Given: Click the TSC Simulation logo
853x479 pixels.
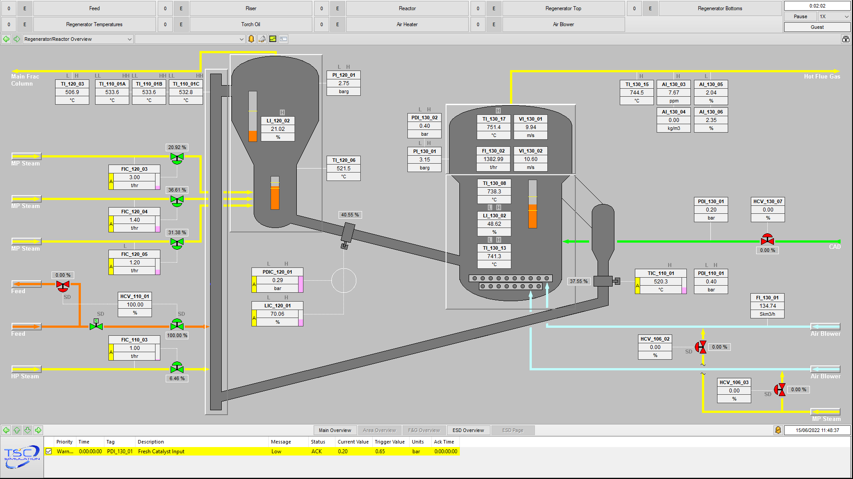Looking at the screenshot, I should coord(22,457).
